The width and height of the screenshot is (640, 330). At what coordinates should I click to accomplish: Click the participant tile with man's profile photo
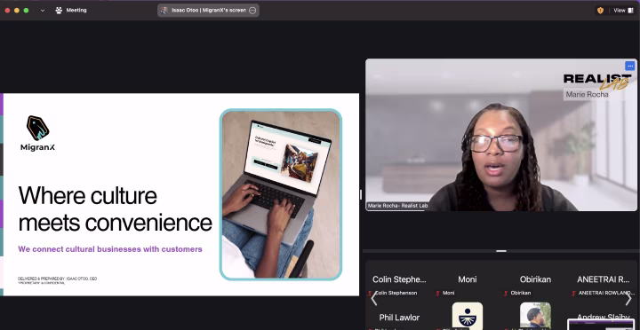coord(535,316)
